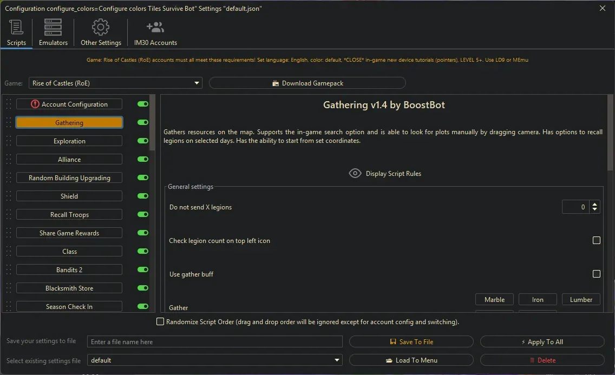Toggle the Alliance script switch

143,159
